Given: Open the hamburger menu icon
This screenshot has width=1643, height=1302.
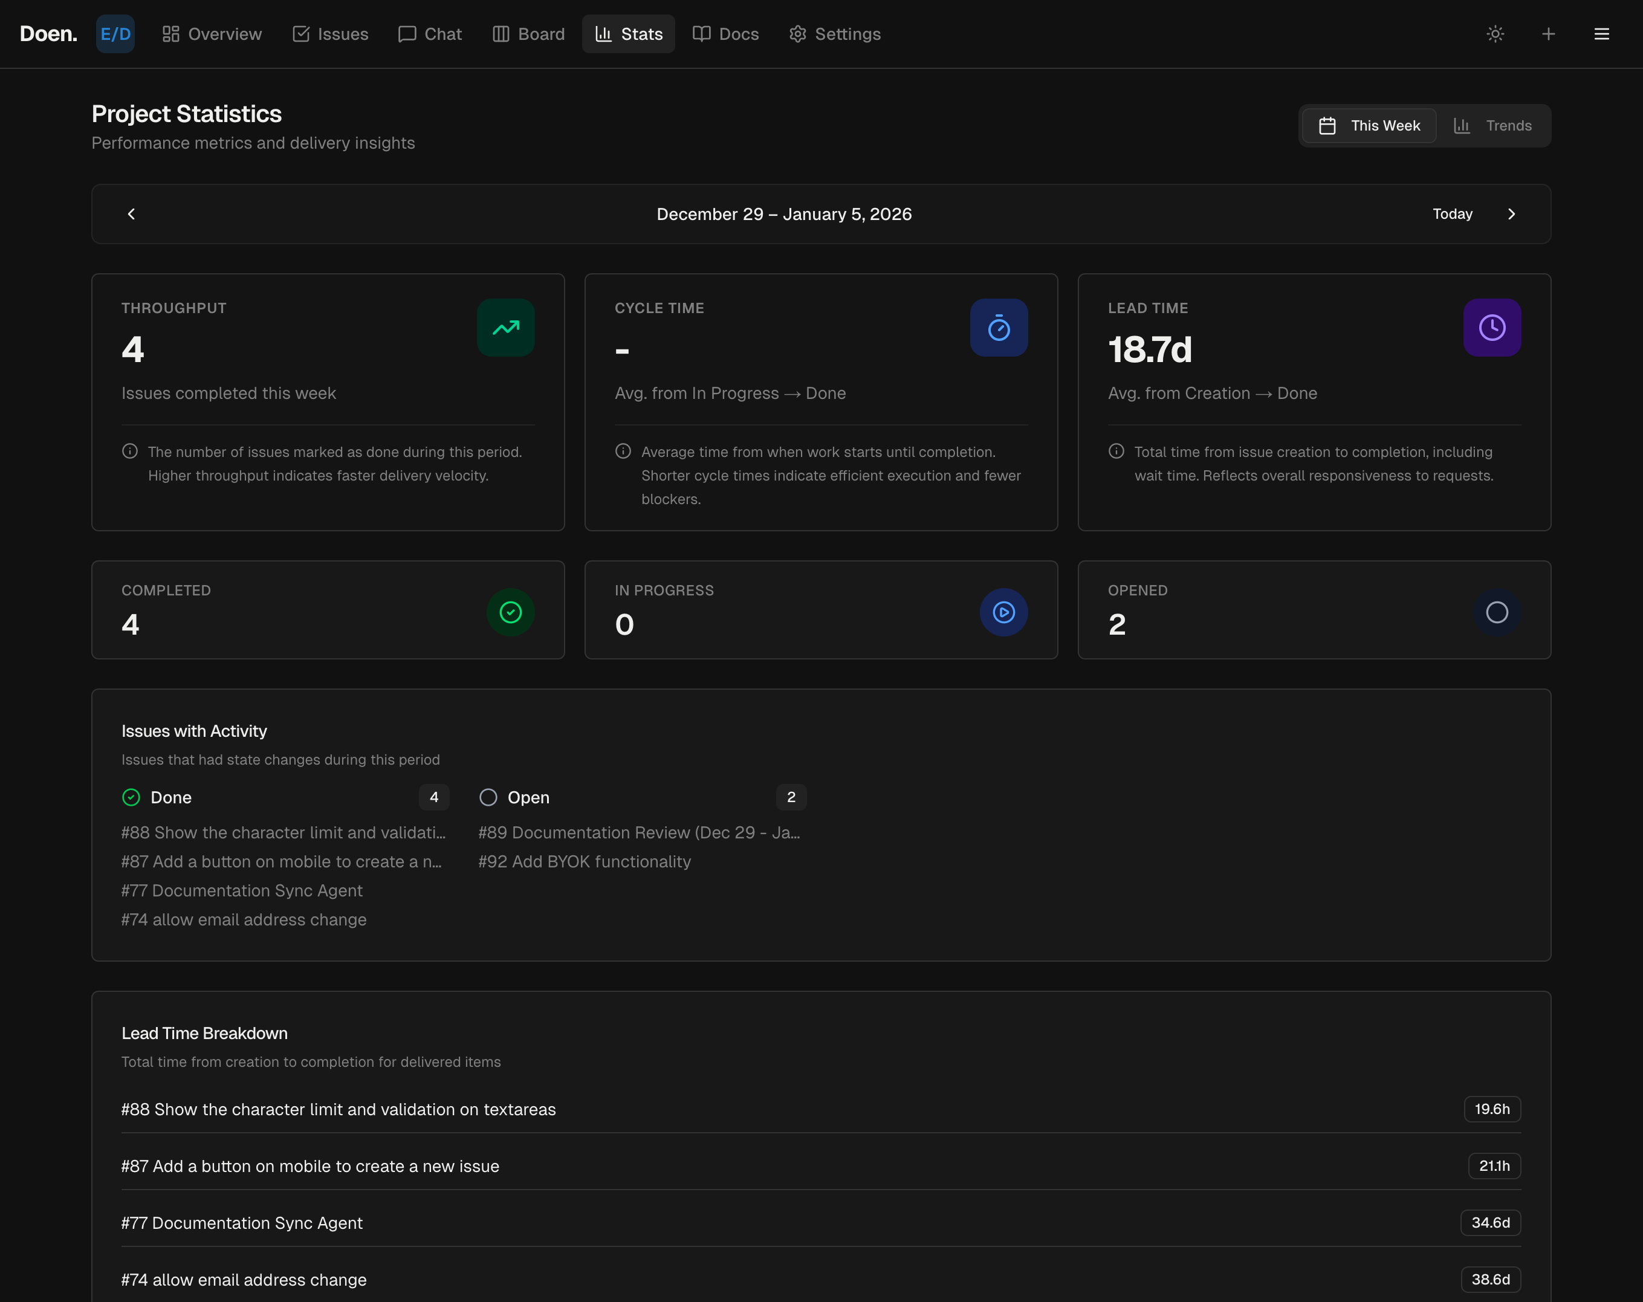Looking at the screenshot, I should (x=1601, y=34).
